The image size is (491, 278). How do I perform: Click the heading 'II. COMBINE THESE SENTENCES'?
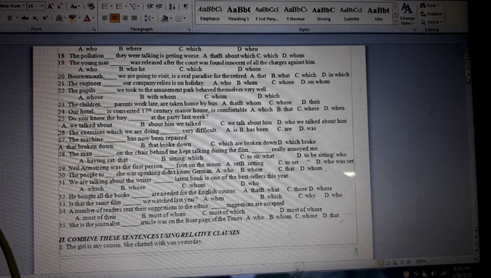(149, 236)
